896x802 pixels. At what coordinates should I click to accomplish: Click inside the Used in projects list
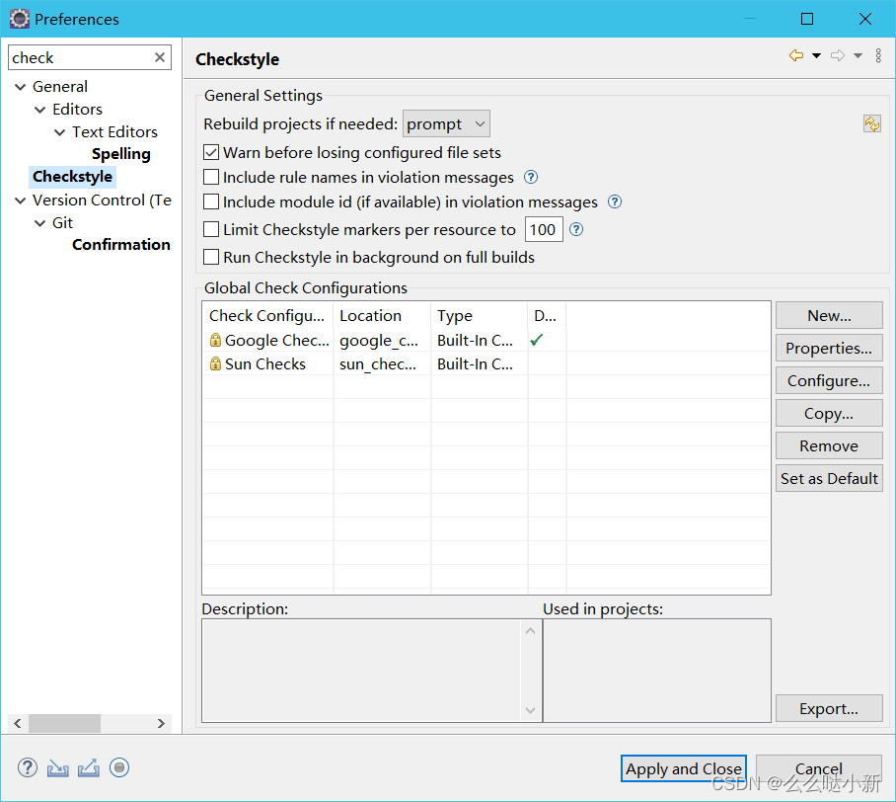pos(656,671)
